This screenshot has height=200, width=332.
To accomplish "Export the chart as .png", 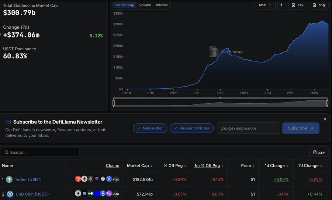I will [318, 5].
